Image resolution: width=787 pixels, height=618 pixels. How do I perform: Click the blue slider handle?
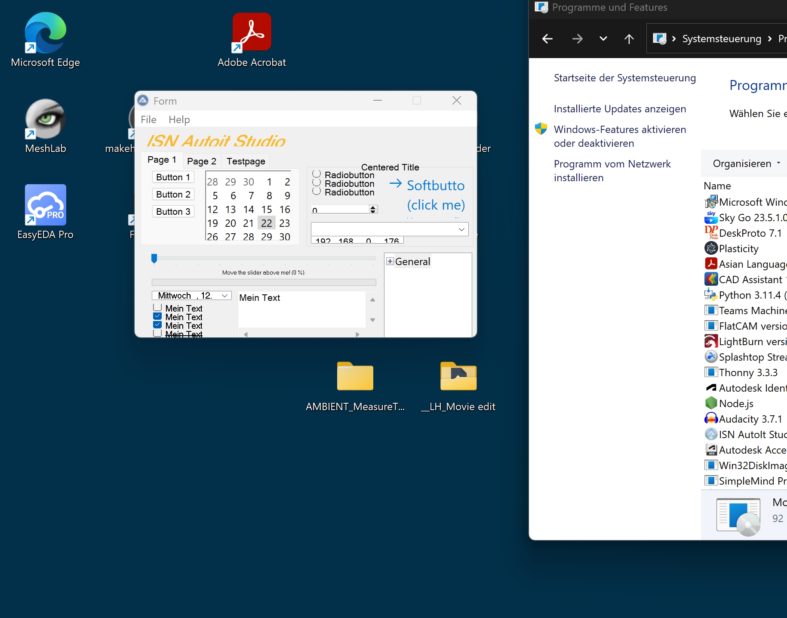pos(154,258)
